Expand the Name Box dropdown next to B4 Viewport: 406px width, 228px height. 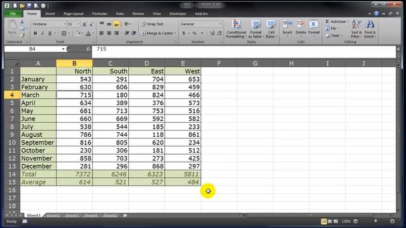(x=63, y=49)
